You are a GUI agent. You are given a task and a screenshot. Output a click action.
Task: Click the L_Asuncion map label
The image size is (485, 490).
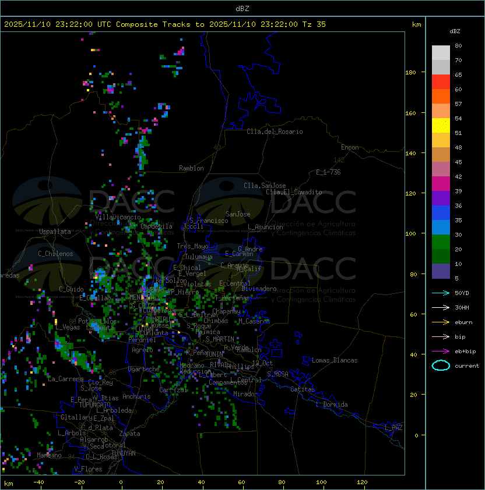pyautogui.click(x=265, y=227)
